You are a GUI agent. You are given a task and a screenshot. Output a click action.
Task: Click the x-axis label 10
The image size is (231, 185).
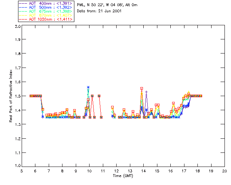(89, 171)
